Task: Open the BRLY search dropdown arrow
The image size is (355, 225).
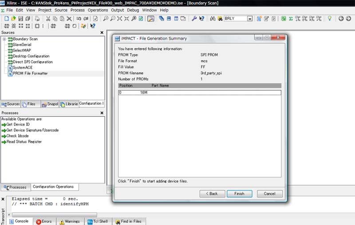Action: [x=250, y=19]
